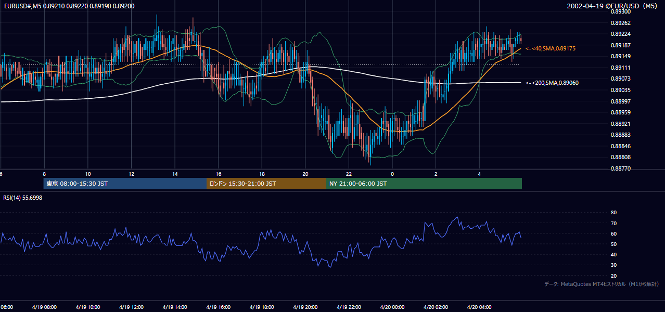Click price axis value 0.89224
Screen dimensions: 665x312
pos(620,34)
